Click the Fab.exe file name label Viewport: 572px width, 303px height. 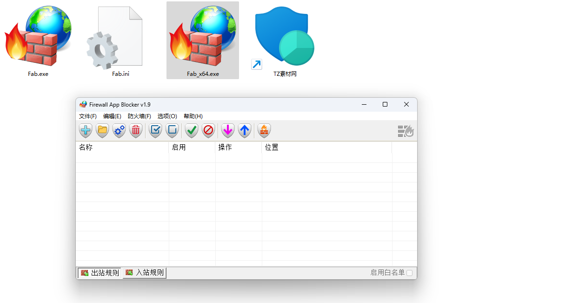click(38, 74)
